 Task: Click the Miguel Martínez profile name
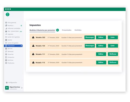(x=15, y=87)
